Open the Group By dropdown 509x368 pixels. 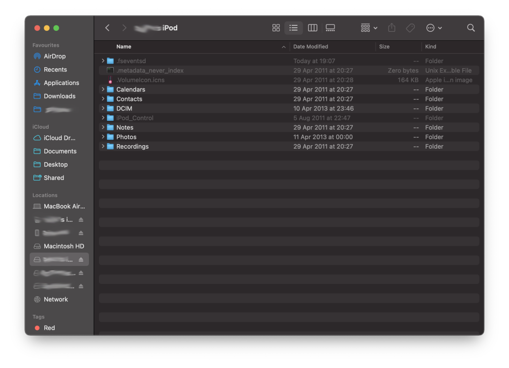click(x=369, y=28)
